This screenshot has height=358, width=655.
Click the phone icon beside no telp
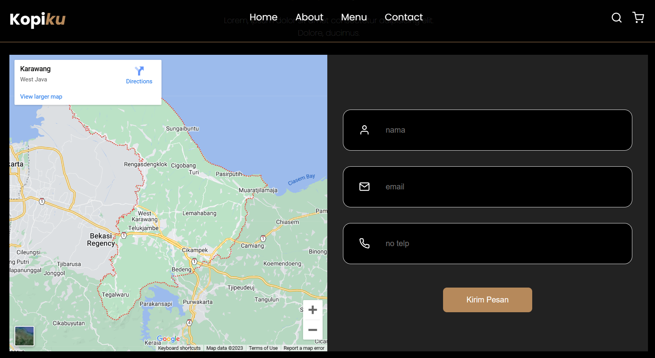pos(364,243)
